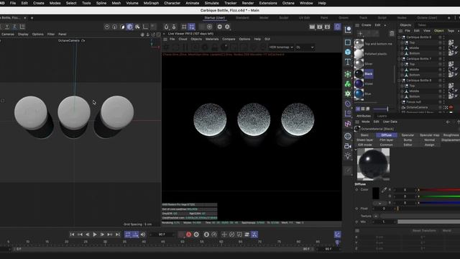Collapse the Carbique Bottle 7 hierarchy

point(399,59)
